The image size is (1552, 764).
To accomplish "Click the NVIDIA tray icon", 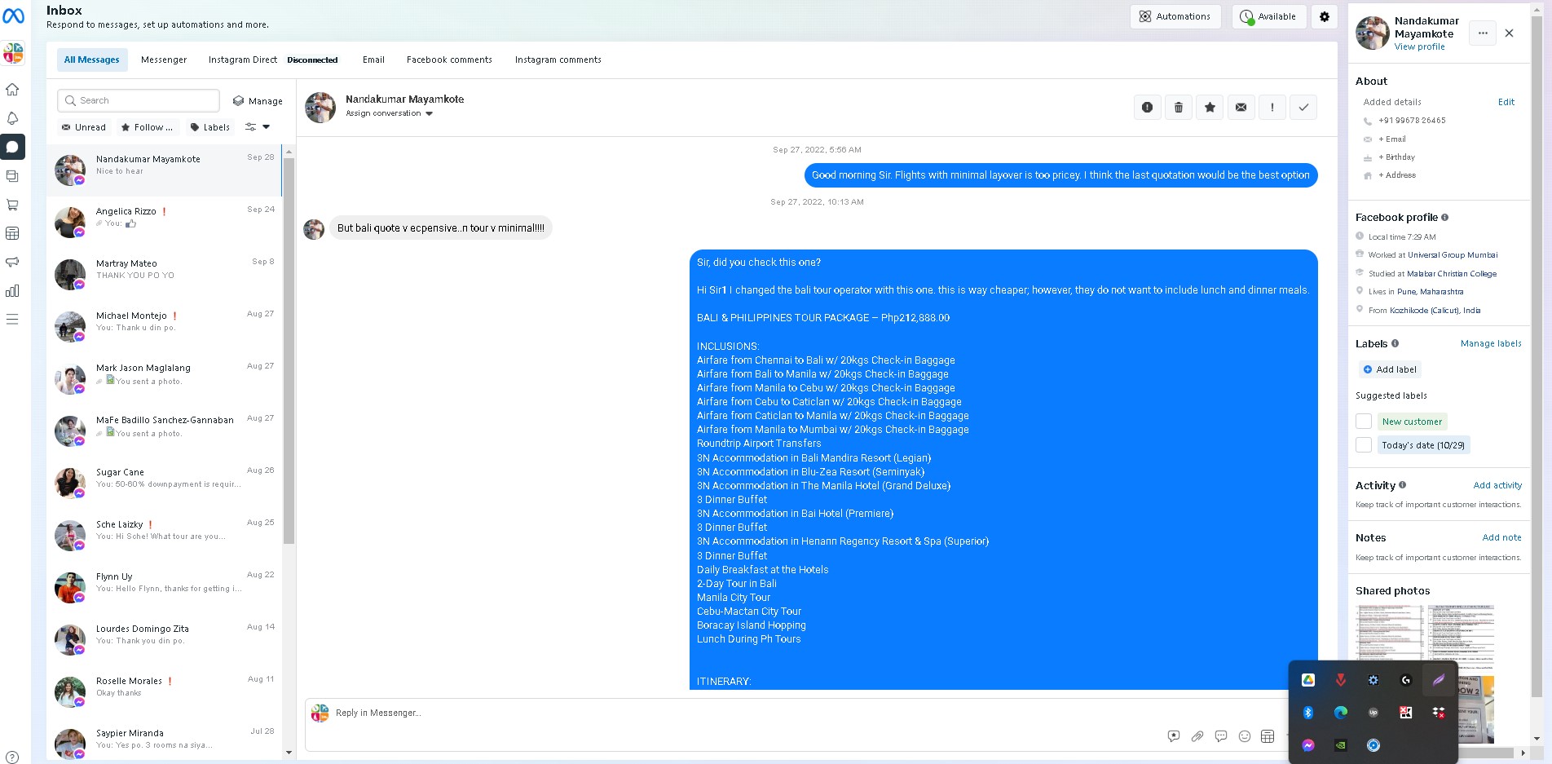I will point(1341,745).
